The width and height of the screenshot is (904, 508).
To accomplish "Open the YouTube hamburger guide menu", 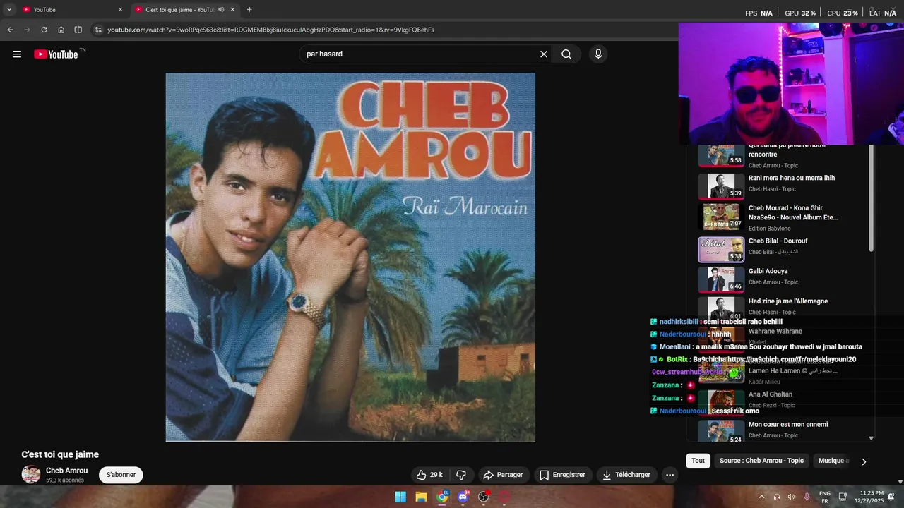I will (17, 54).
